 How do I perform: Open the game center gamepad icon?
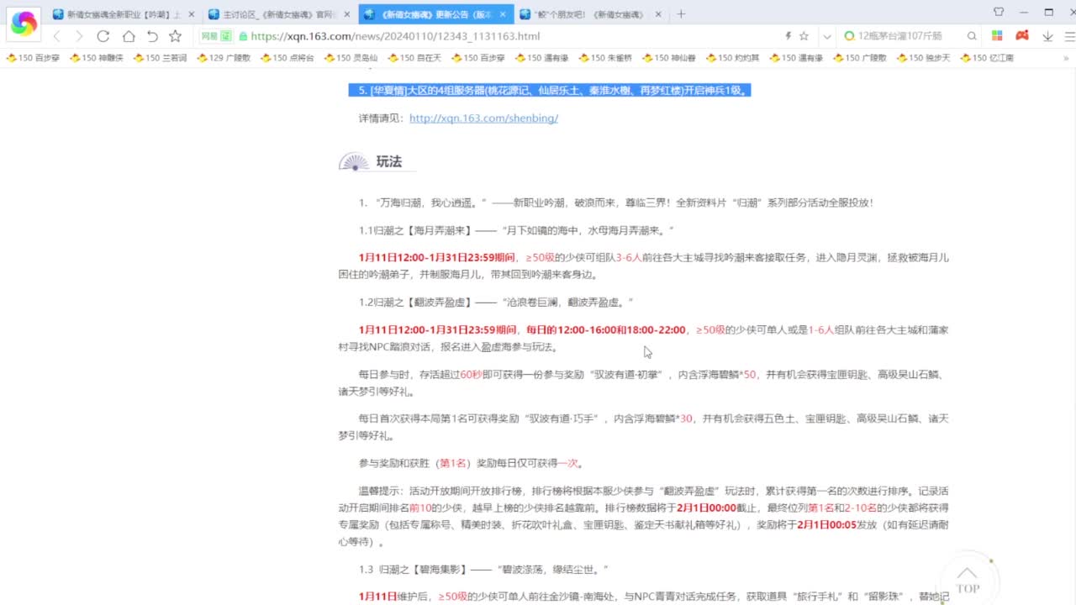(1022, 37)
